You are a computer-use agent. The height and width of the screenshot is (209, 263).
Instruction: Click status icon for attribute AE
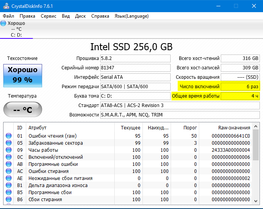(x=9, y=178)
